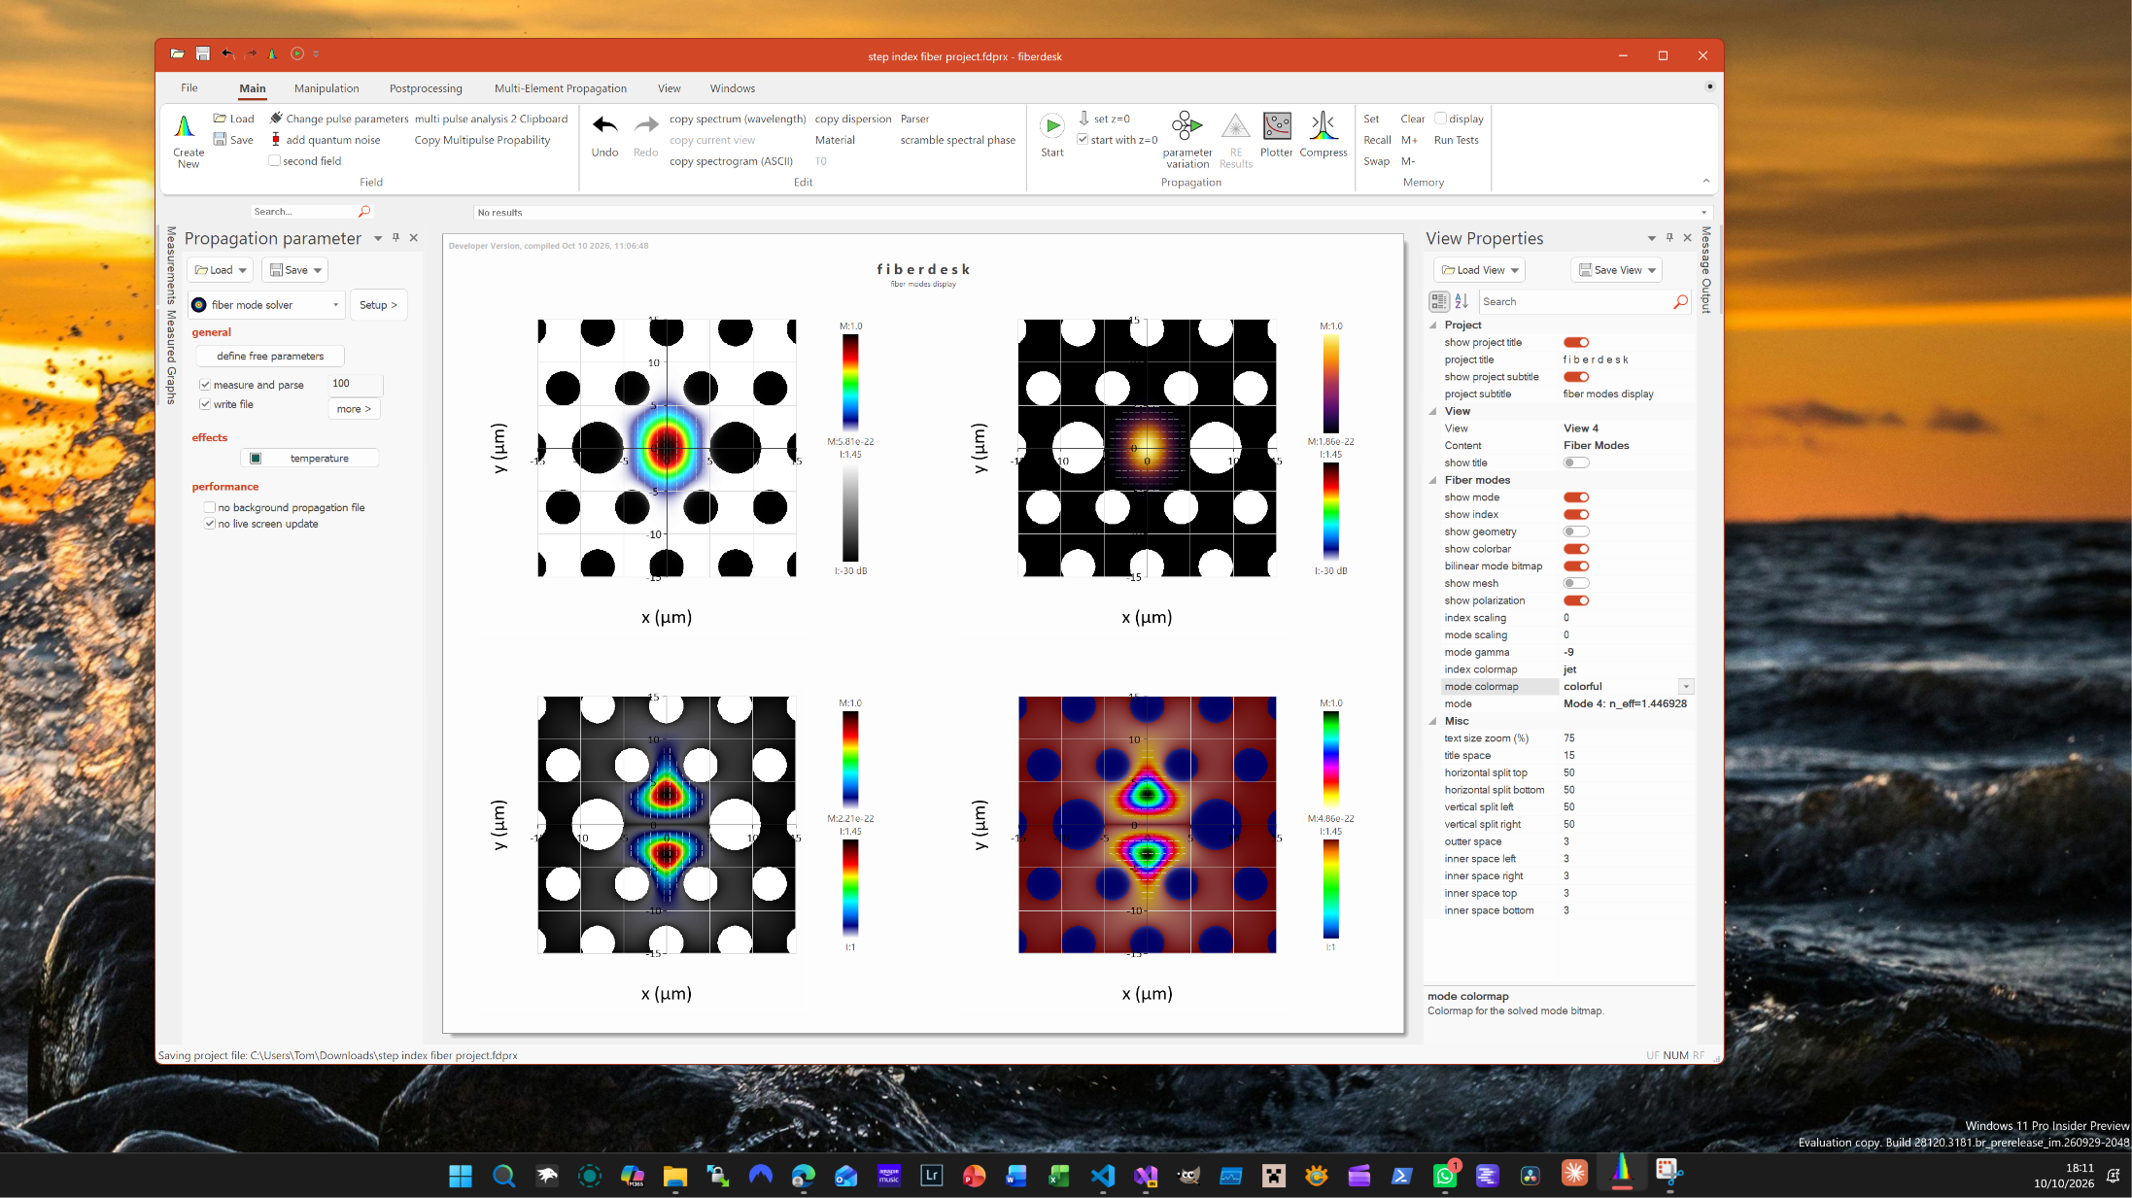This screenshot has height=1198, width=2132.
Task: Uncheck the write file checkbox
Action: (x=205, y=404)
